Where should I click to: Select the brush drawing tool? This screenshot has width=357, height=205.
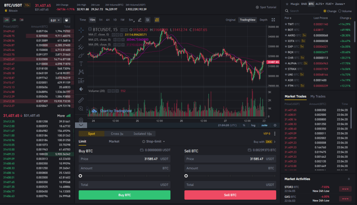tap(81, 55)
